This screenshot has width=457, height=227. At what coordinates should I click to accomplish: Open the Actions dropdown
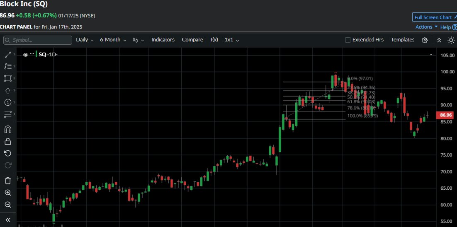(427, 27)
